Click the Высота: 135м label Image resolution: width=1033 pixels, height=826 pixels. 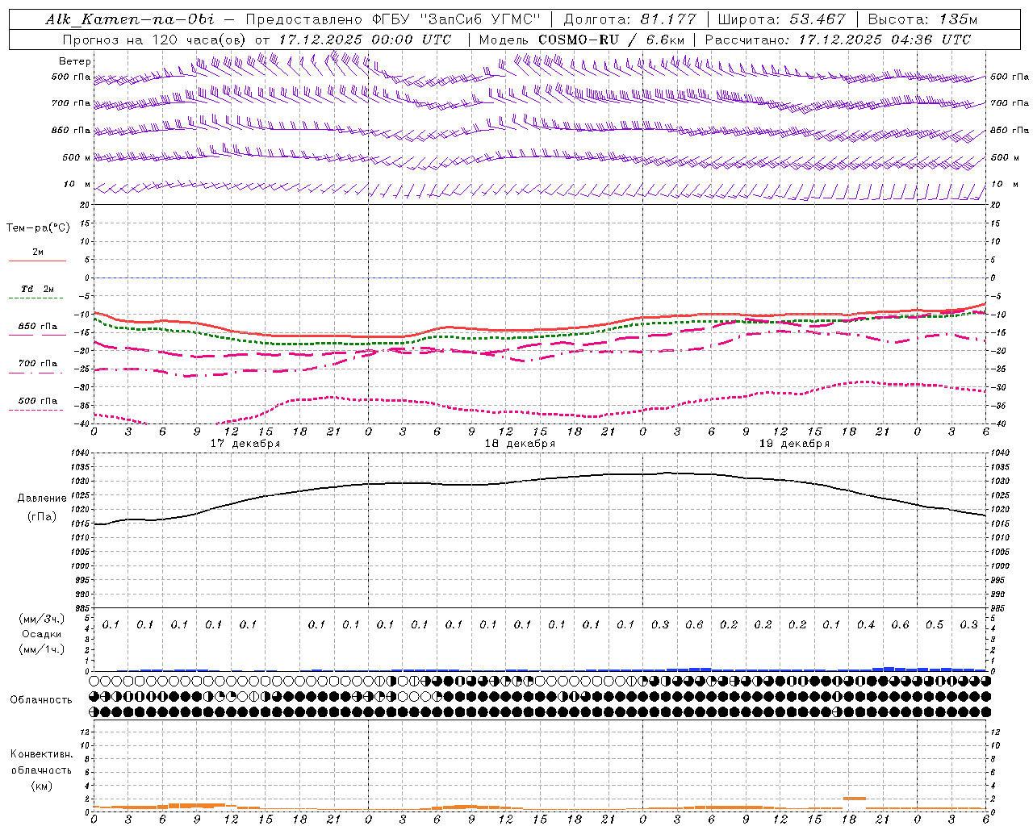pyautogui.click(x=922, y=19)
